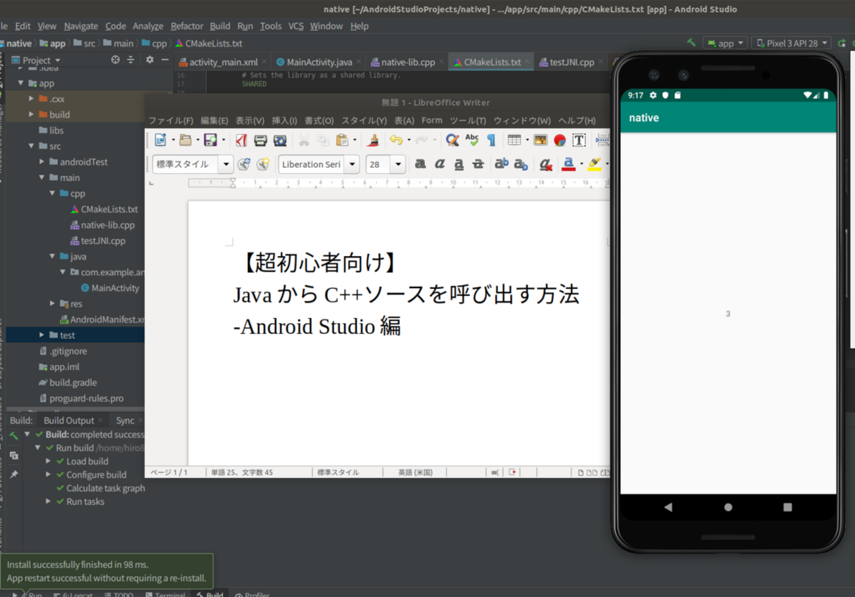Select native-lib.cpp in project tree
Image resolution: width=855 pixels, height=597 pixels.
click(x=102, y=225)
